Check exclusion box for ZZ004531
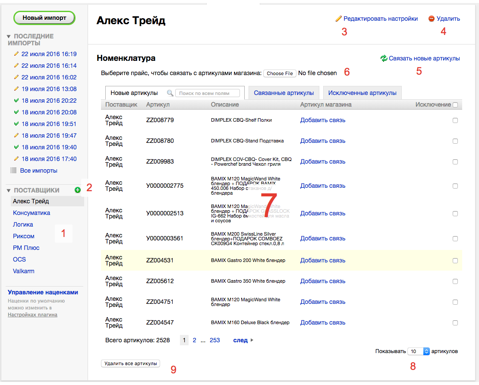Screen dimensions: 479x385 [455, 261]
